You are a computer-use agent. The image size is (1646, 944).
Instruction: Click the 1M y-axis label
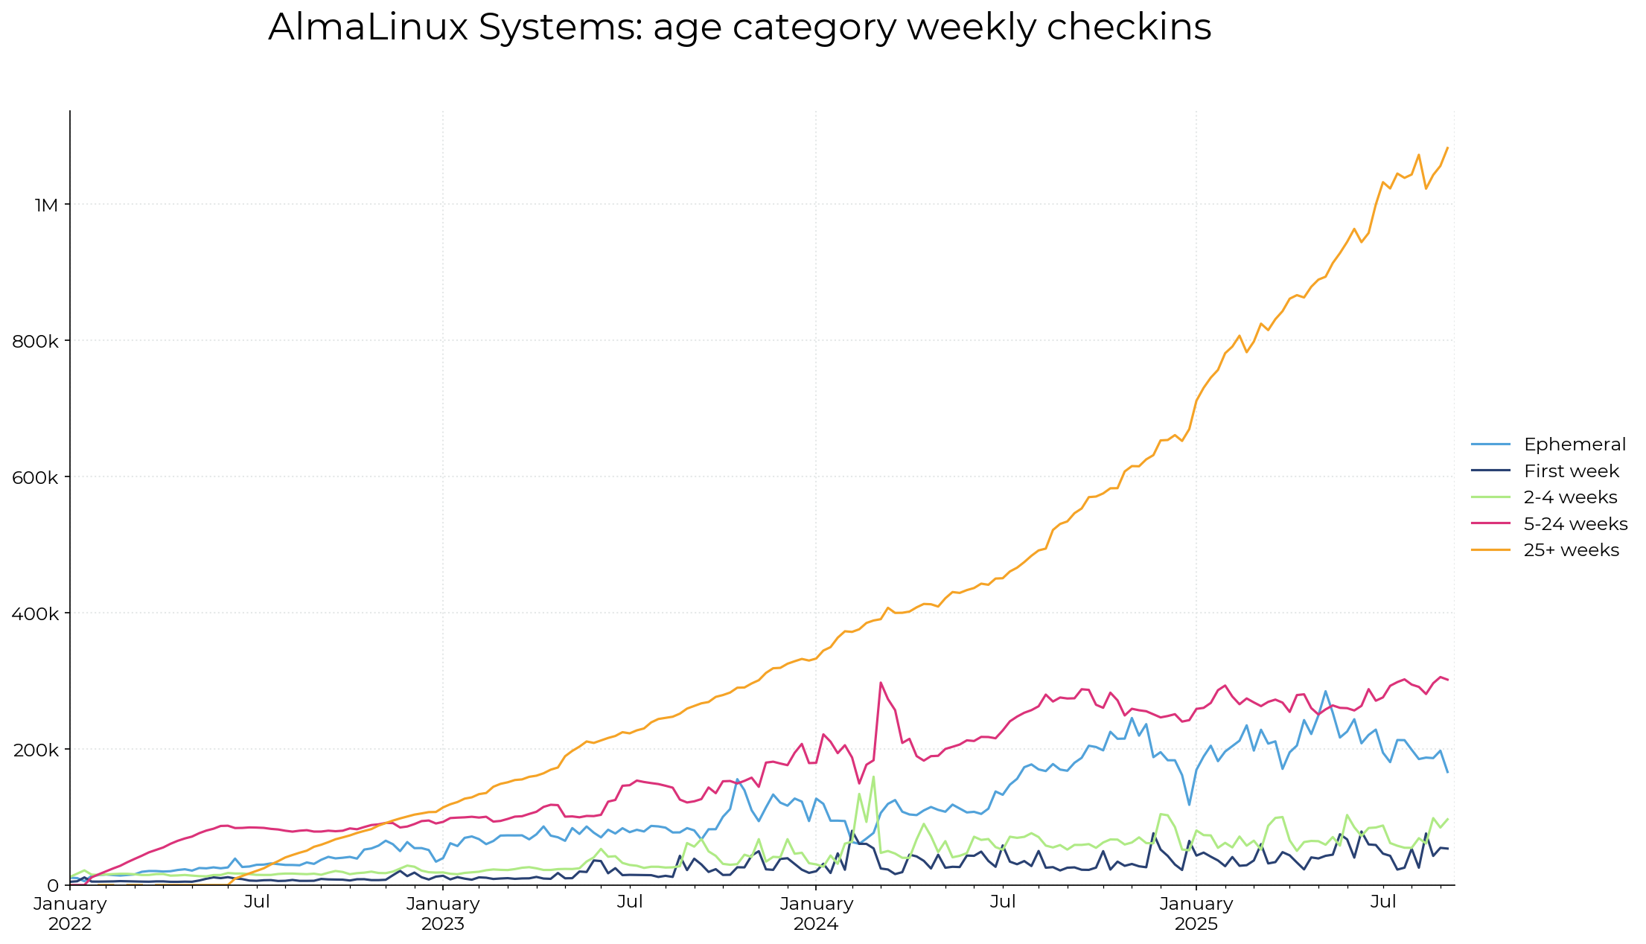coord(46,205)
